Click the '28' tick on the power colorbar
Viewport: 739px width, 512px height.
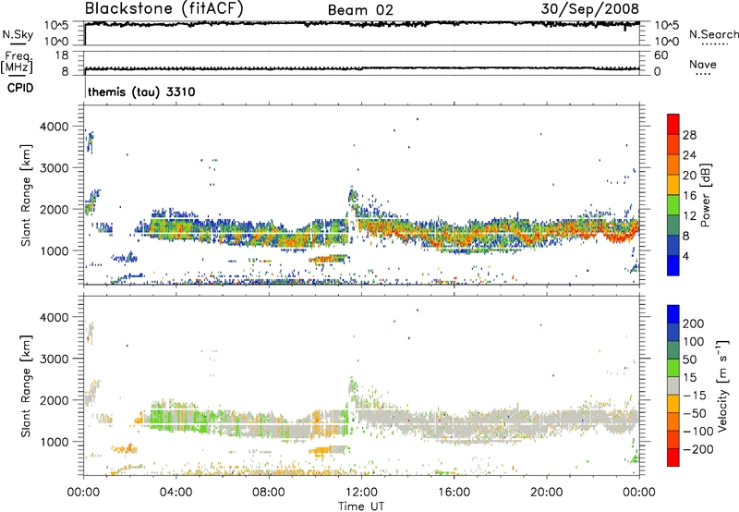[689, 135]
